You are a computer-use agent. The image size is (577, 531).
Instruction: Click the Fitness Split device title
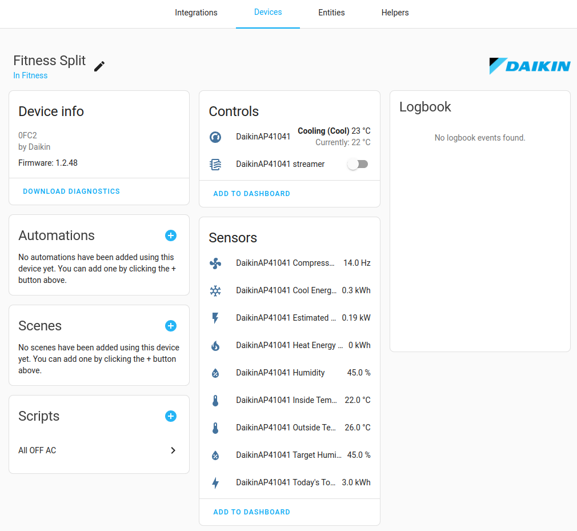click(49, 61)
